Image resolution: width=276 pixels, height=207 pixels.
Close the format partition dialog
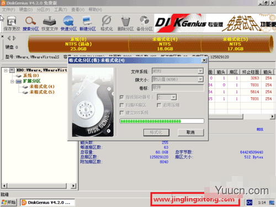[204, 60]
